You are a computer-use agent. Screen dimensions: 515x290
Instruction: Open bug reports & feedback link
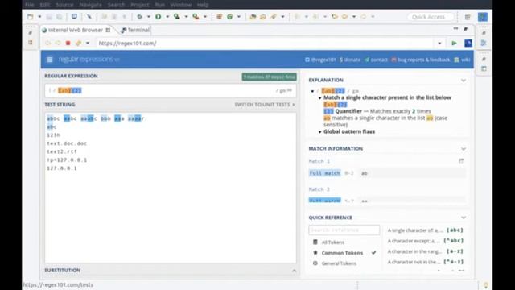click(420, 60)
